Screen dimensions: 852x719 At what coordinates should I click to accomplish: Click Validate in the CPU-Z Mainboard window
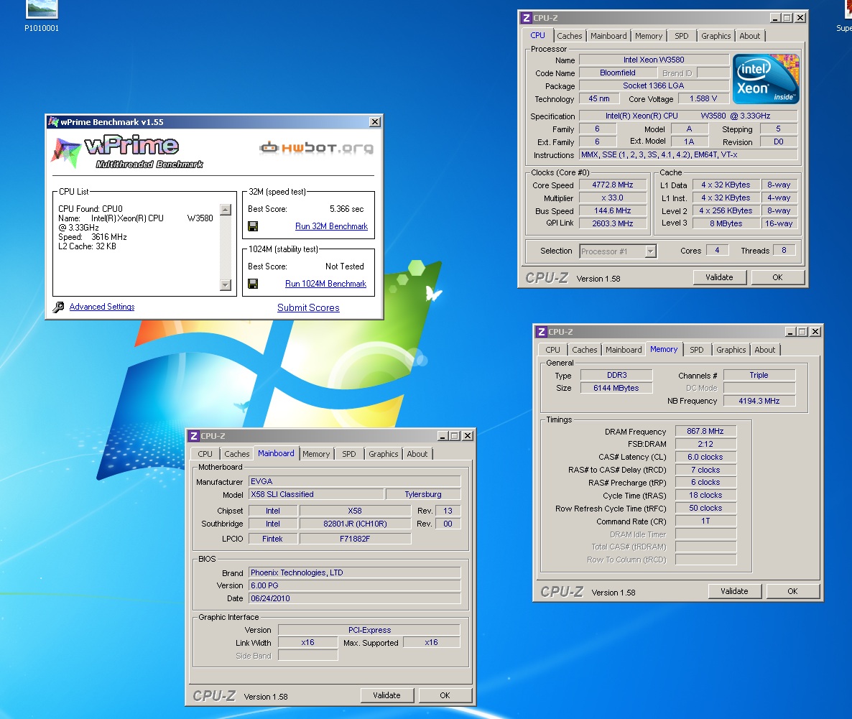click(387, 695)
